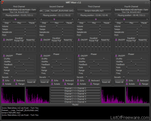Click the Second Channel seek left arrow
This screenshot has height=121, width=151.
[x=41, y=19]
